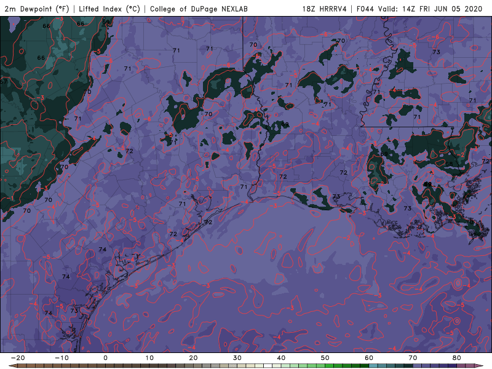
Task: Click the '2m Dewpoint (°F)' title text
Action: point(37,9)
